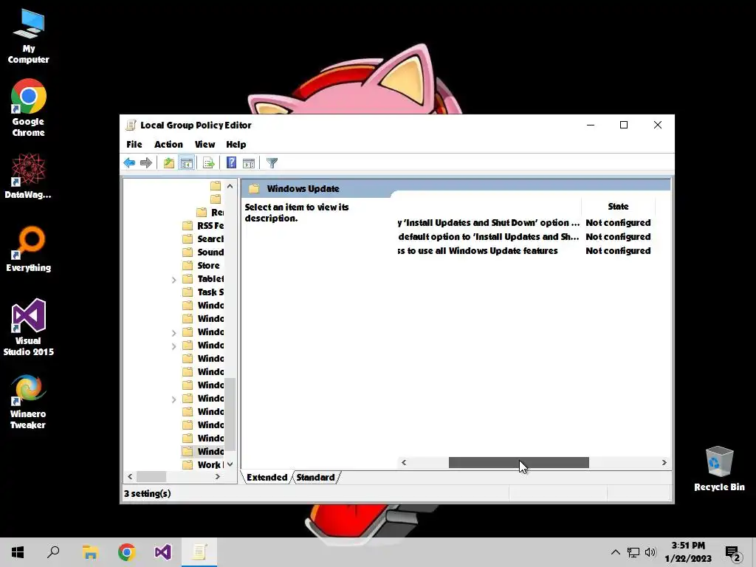Click the Filter funnel toolbar icon

(272, 163)
